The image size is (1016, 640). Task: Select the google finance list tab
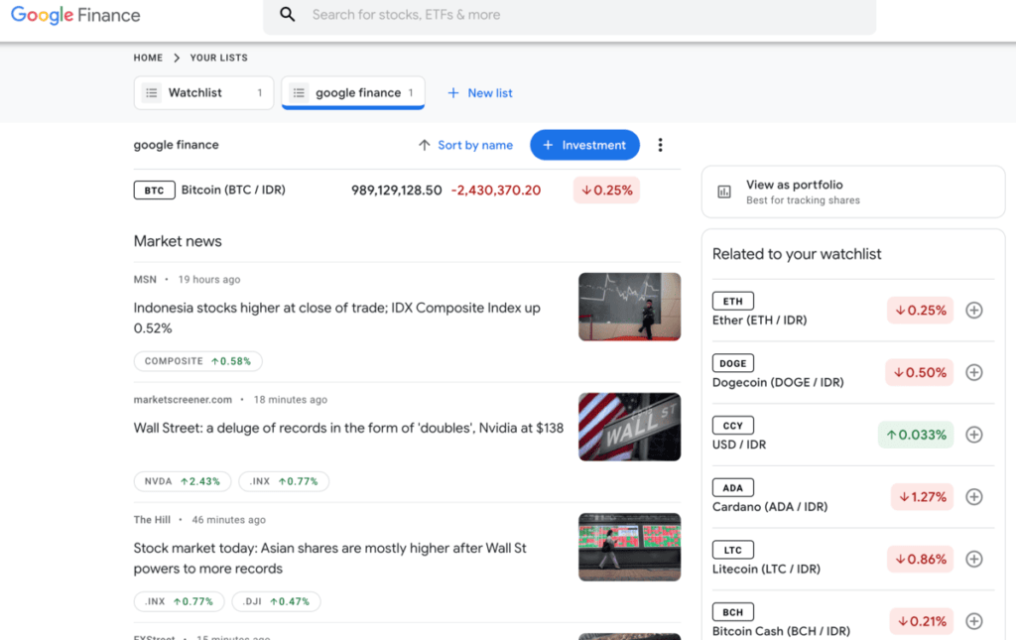tap(352, 92)
